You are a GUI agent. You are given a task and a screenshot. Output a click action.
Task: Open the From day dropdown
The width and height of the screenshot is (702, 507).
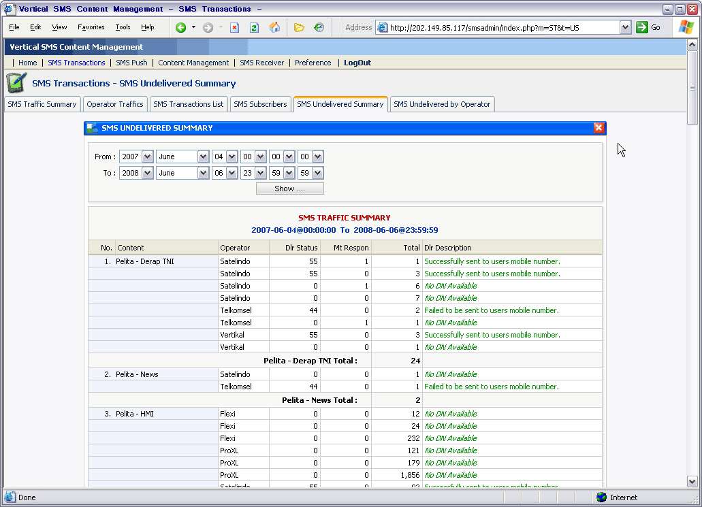(x=232, y=157)
